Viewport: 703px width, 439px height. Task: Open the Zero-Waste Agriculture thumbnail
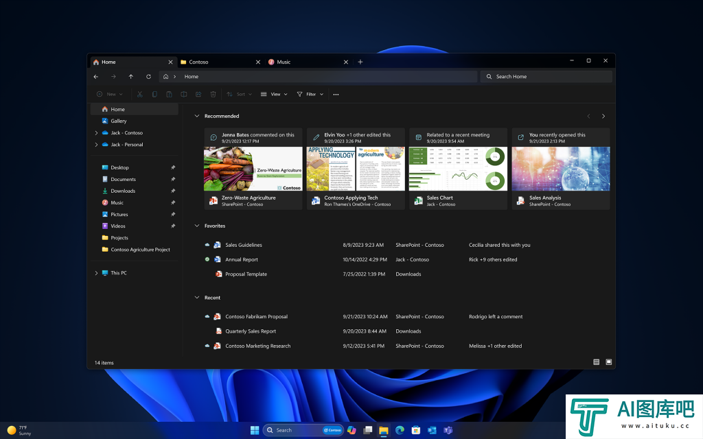[253, 169]
